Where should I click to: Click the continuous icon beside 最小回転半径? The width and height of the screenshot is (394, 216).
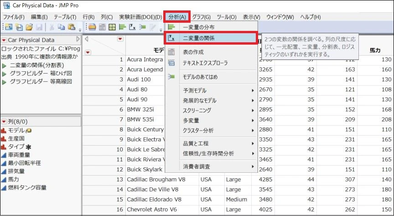click(4, 163)
